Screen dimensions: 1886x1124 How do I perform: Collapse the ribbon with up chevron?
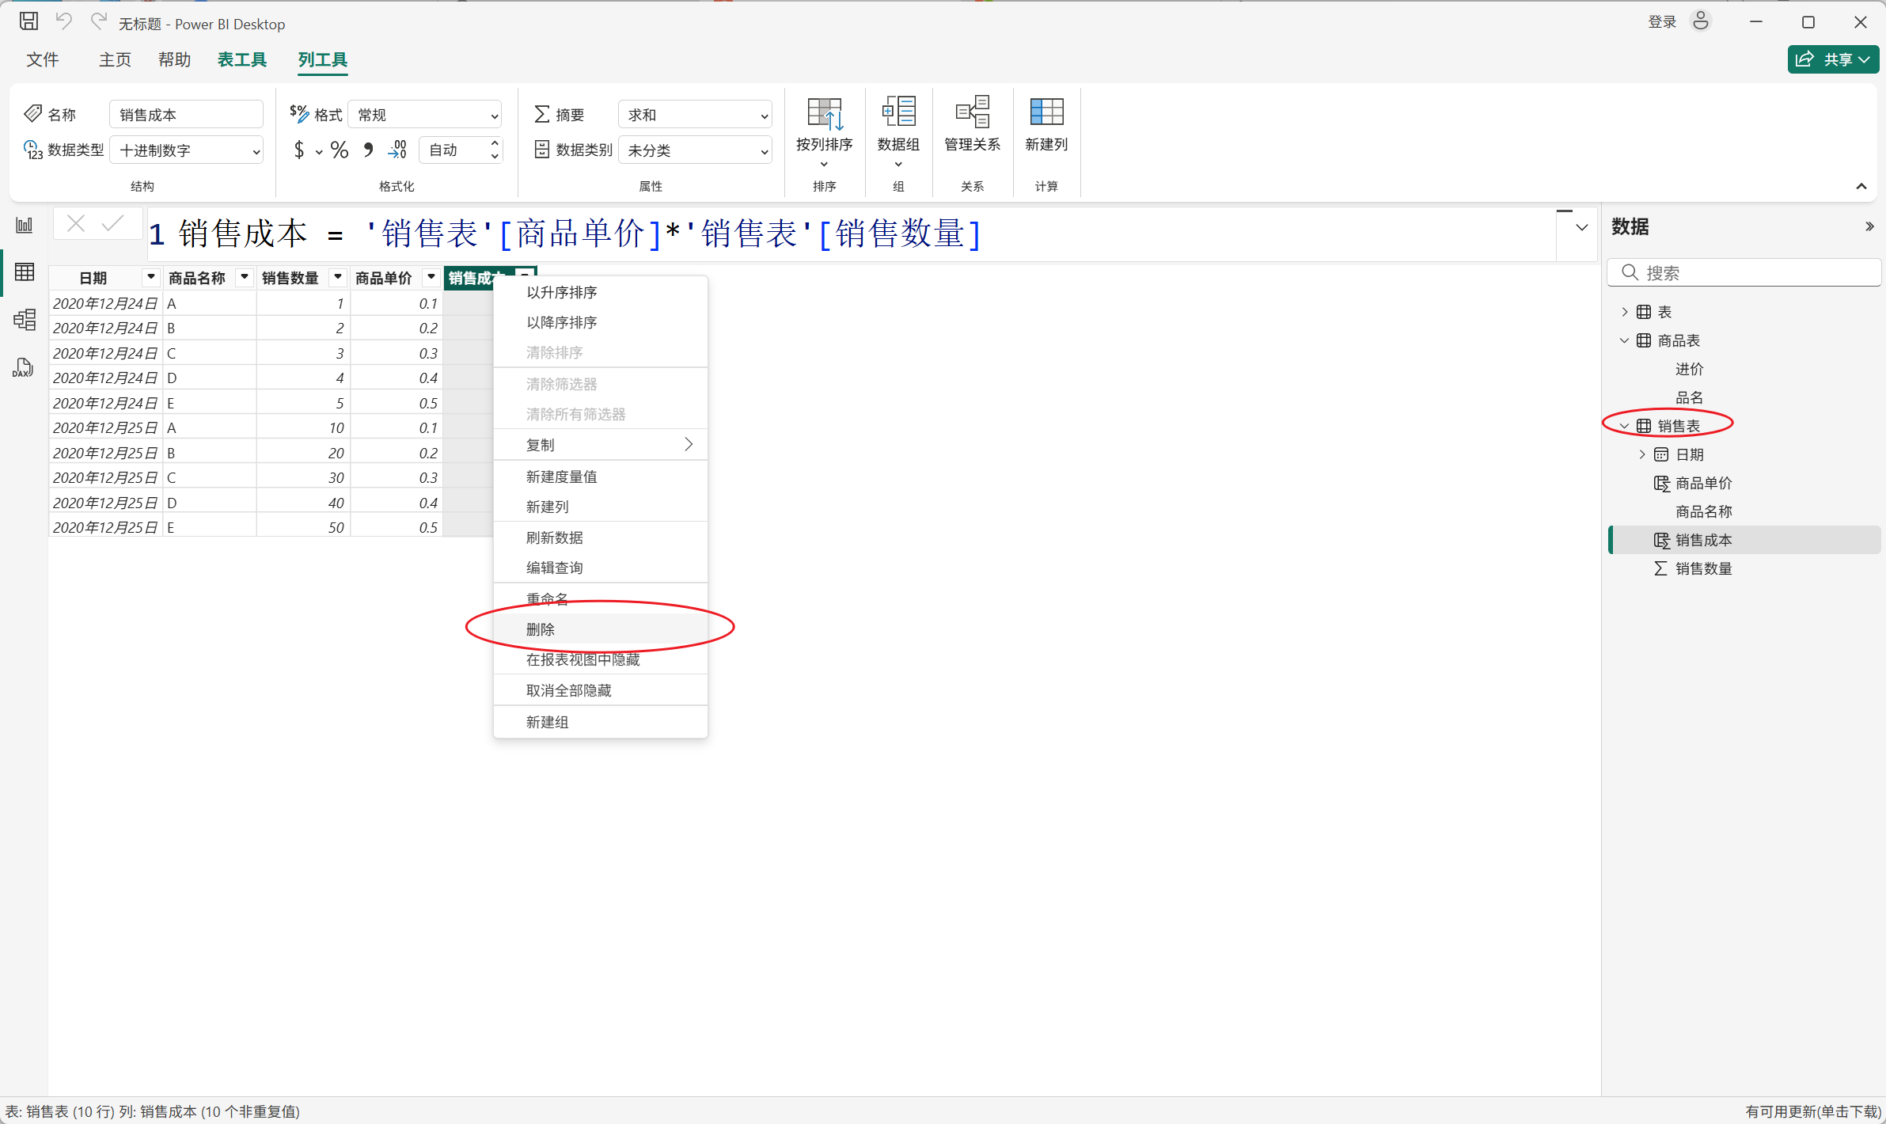[x=1861, y=187]
